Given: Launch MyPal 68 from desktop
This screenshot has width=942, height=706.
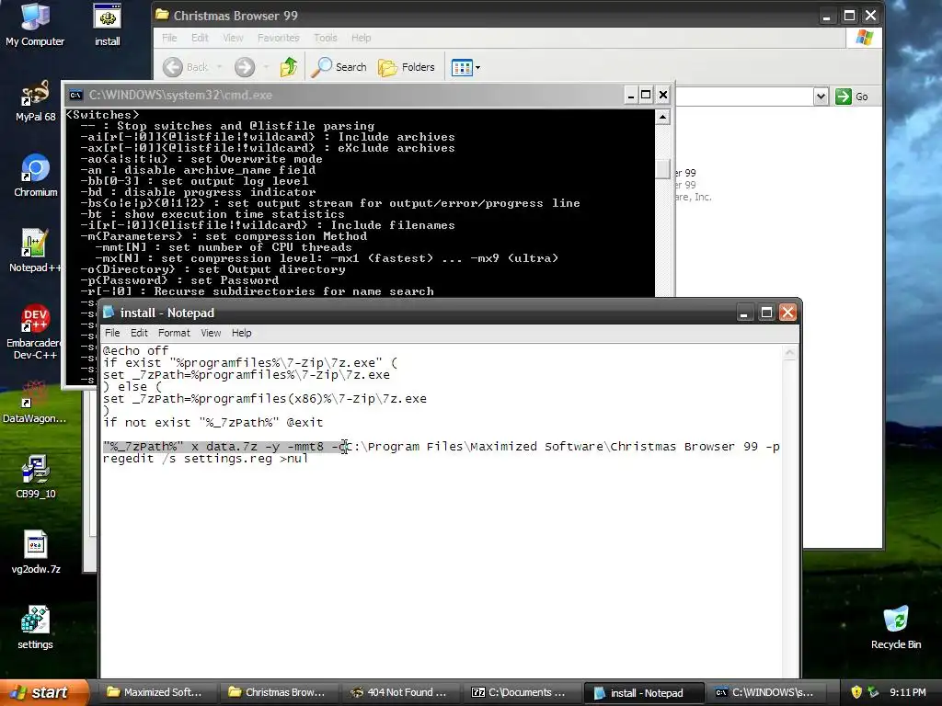Looking at the screenshot, I should [x=35, y=100].
